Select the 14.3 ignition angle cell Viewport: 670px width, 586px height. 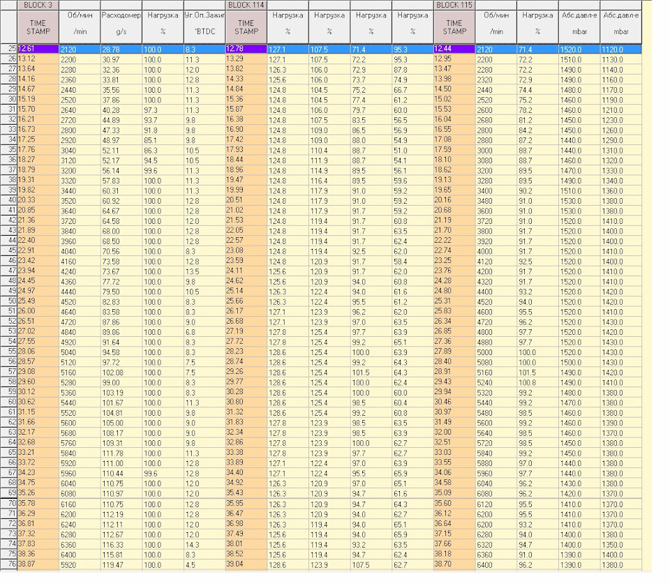[x=204, y=545]
